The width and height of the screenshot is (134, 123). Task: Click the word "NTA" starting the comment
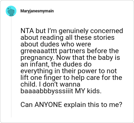[27, 31]
